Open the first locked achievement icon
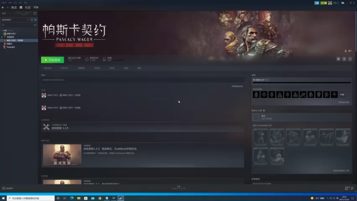The height and width of the screenshot is (201, 357). click(x=256, y=95)
